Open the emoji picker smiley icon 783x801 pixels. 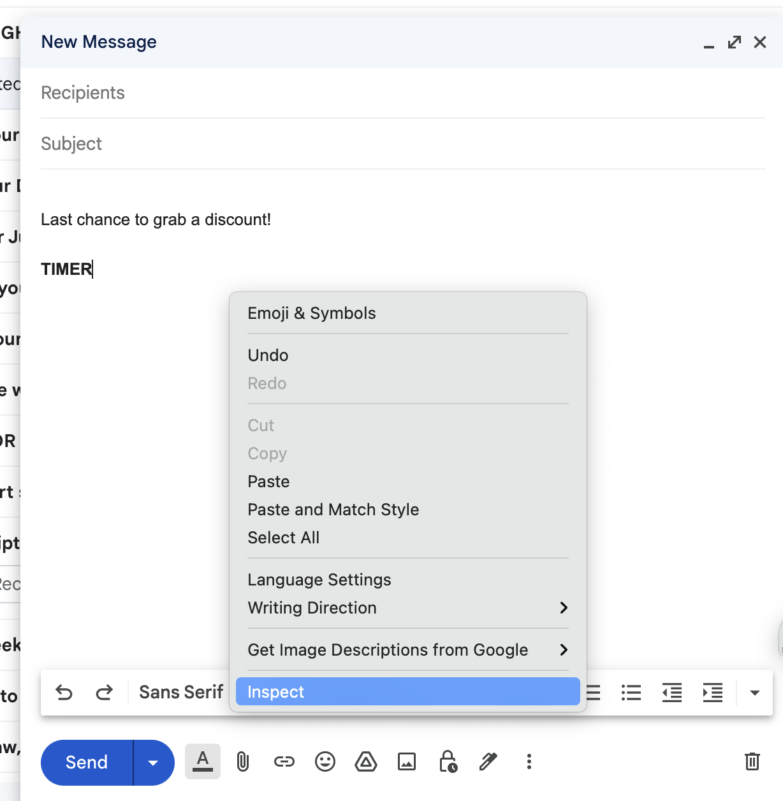325,761
